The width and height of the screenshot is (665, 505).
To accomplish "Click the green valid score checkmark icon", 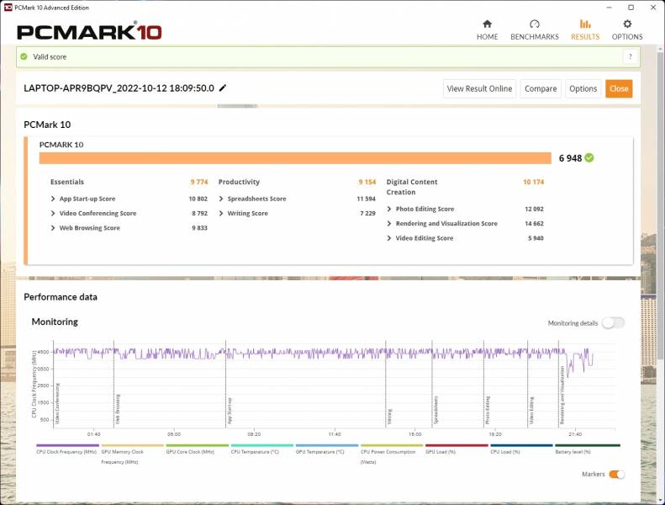I will pos(24,56).
